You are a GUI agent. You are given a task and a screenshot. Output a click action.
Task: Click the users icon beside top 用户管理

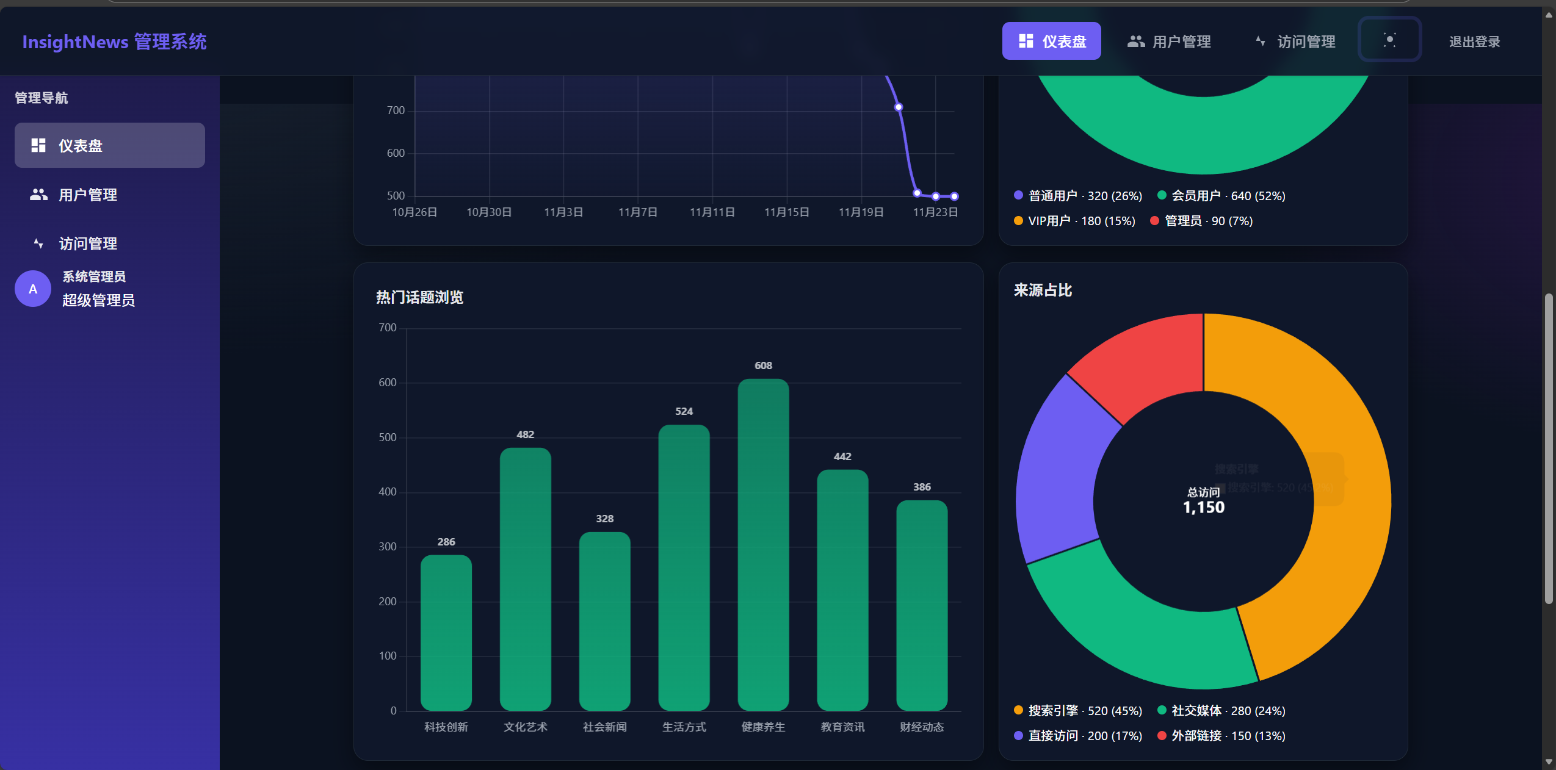click(1135, 41)
